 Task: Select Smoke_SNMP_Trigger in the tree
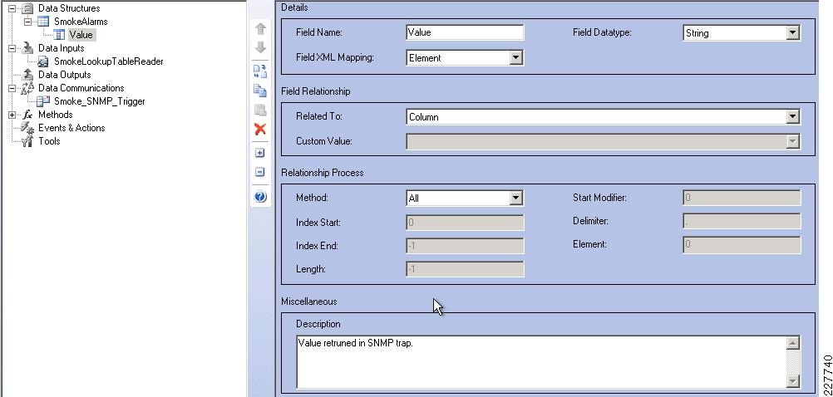click(99, 101)
